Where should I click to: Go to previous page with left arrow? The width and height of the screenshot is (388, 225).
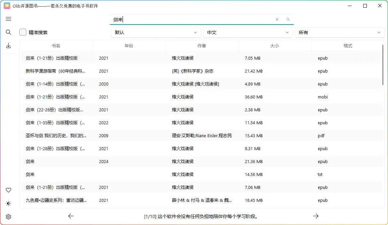point(71,216)
